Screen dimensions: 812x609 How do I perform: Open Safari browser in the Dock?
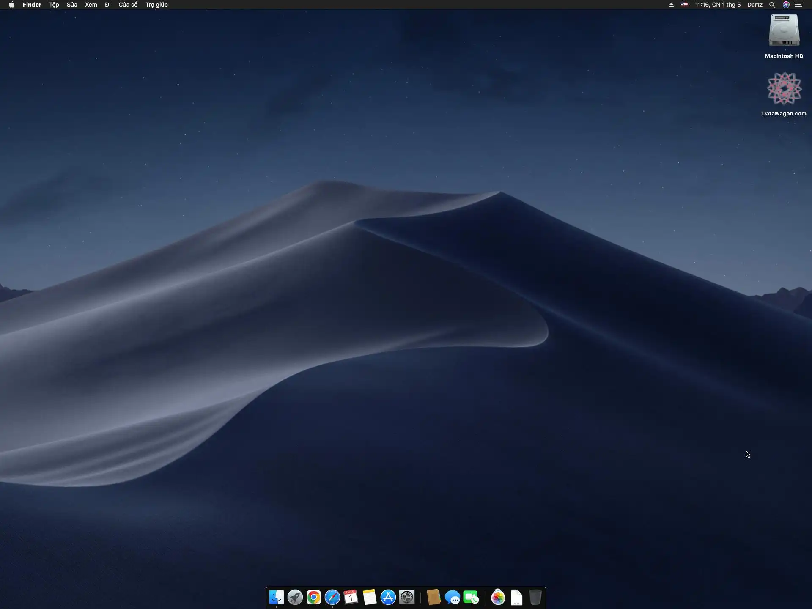pyautogui.click(x=332, y=597)
